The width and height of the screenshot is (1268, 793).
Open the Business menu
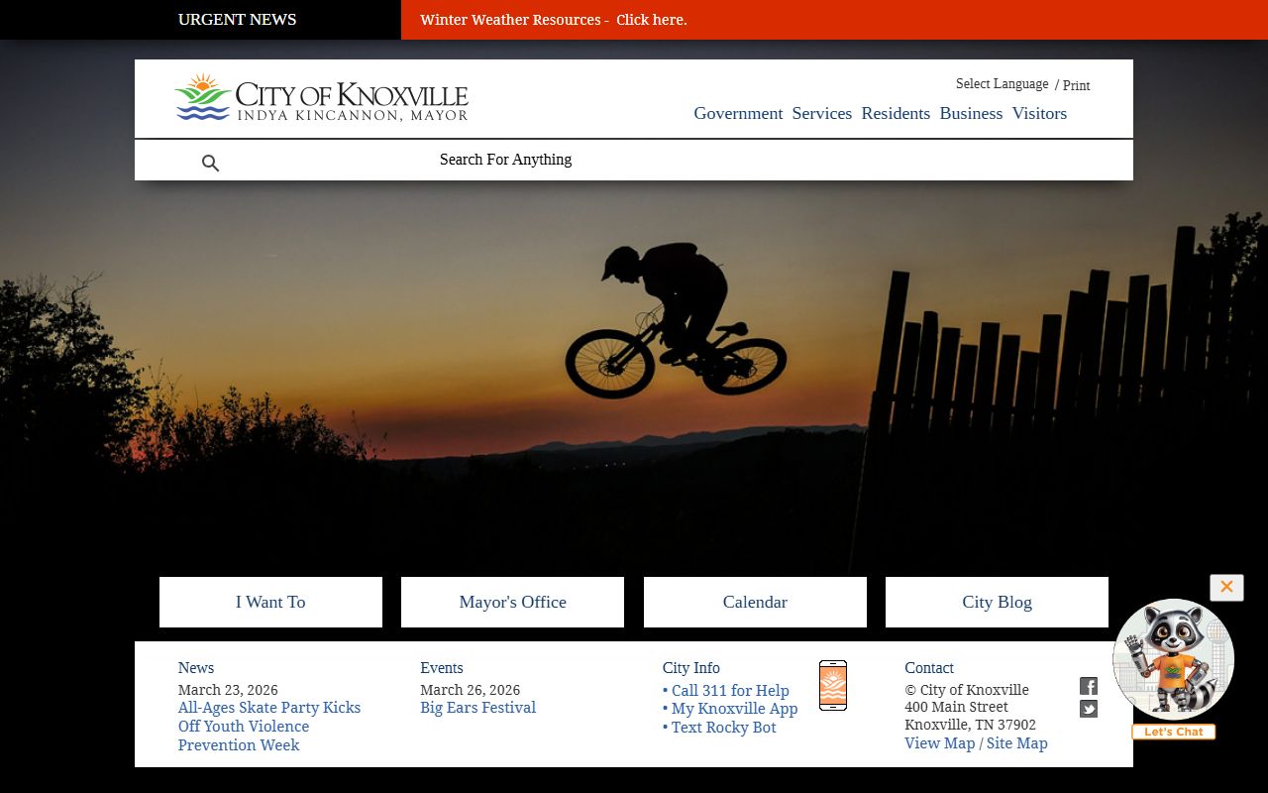point(971,113)
